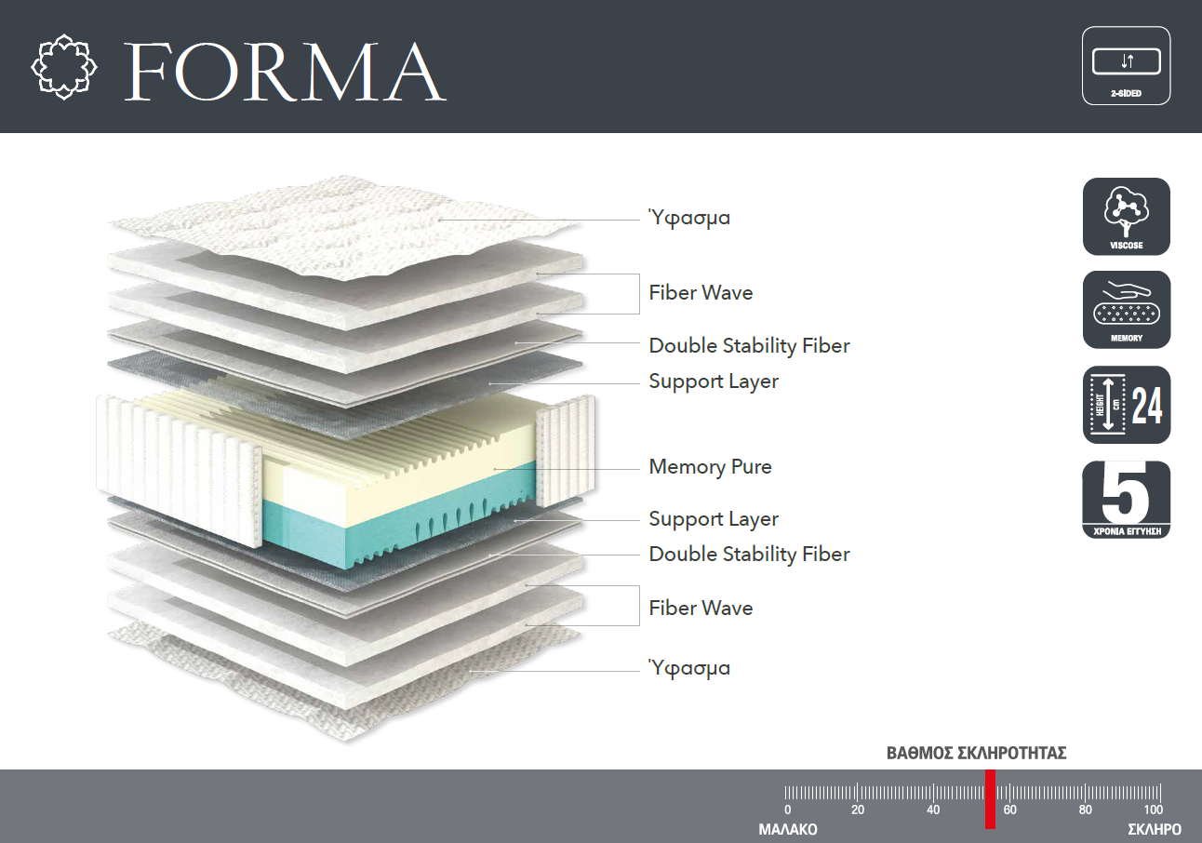Click the ΒΑΘΜΟΣ ΣΚΛΗΡΟΤΗΤΑΣ heading
The image size is (1202, 843).
click(976, 754)
